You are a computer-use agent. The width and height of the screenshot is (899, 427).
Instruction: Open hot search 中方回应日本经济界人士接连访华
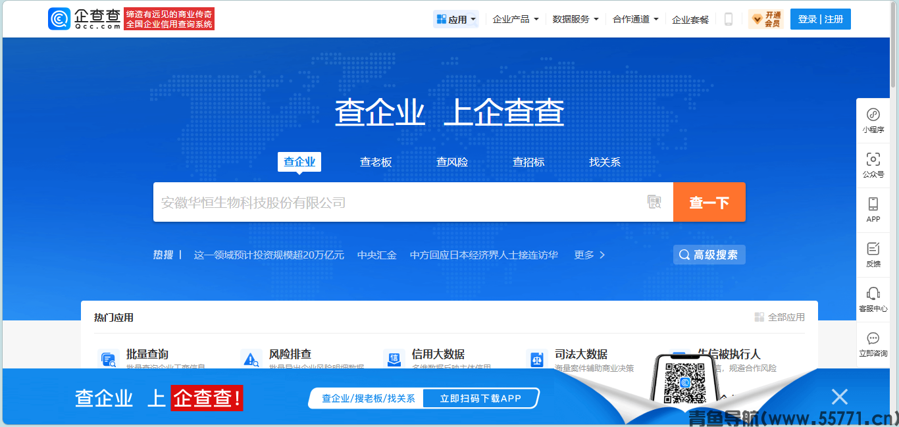pos(484,255)
